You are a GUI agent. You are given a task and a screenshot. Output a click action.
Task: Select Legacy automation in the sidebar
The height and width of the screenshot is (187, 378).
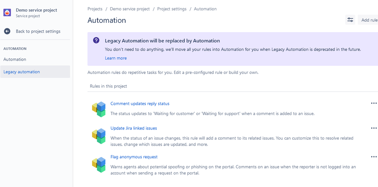point(22,72)
